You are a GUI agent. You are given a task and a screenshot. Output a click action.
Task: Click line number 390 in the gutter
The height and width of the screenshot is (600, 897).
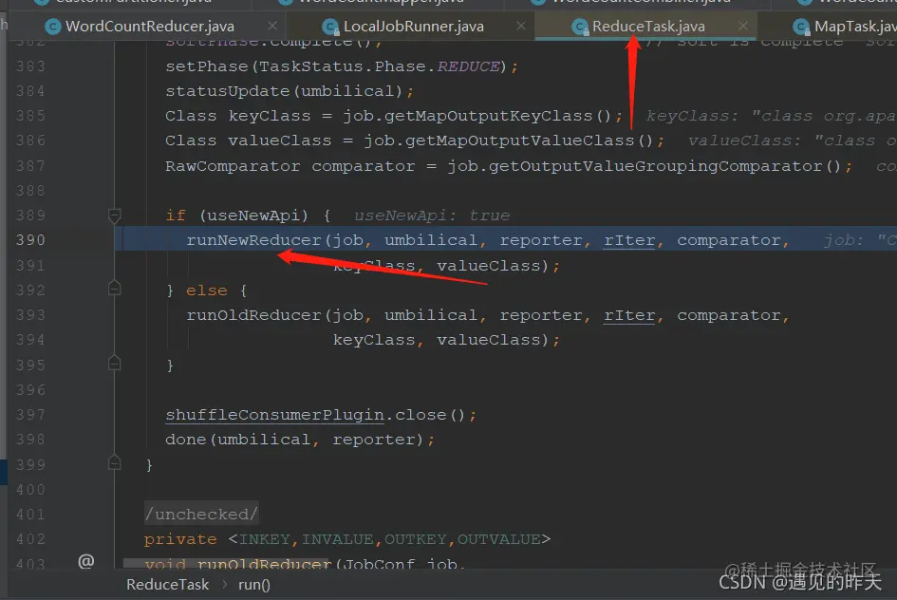pyautogui.click(x=30, y=240)
